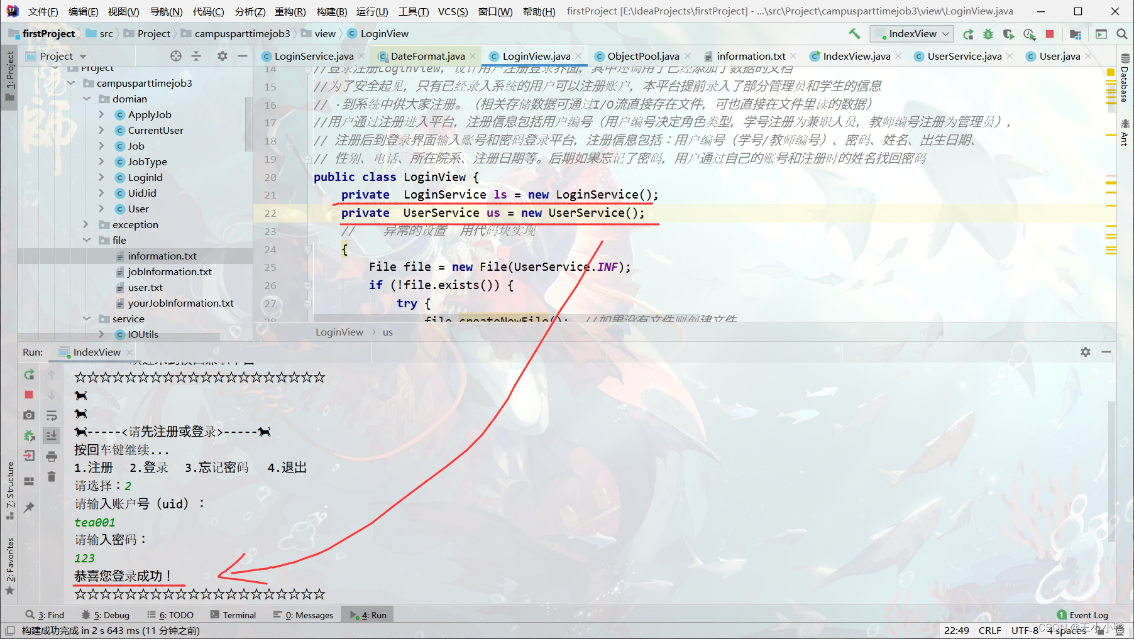The width and height of the screenshot is (1134, 639).
Task: Click the LoginView breadcrumb below editor
Action: 339,332
